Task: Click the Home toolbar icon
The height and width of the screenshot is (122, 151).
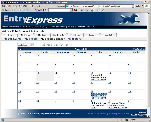Action: [x=27, y=10]
